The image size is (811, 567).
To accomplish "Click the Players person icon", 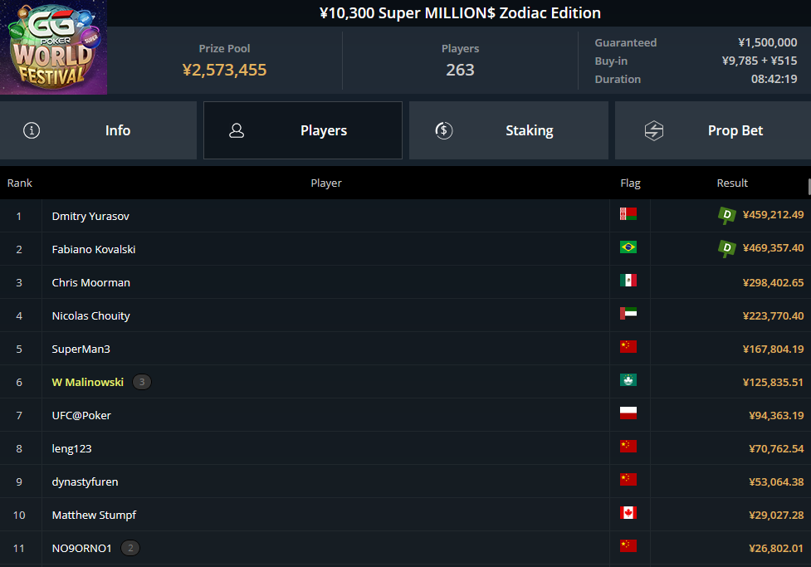I will click(237, 130).
